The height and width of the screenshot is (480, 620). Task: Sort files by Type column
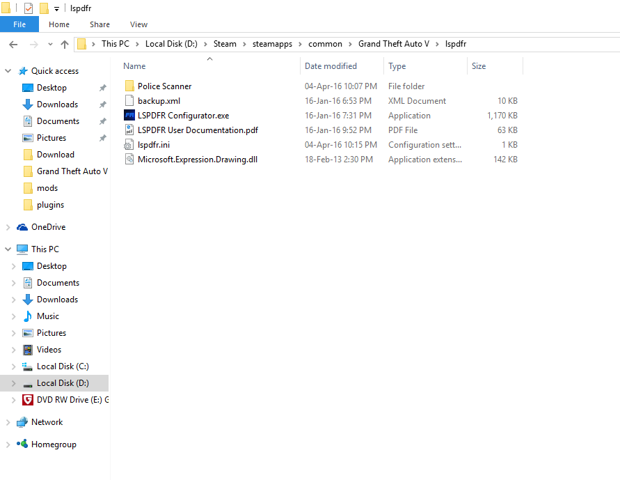pos(397,66)
